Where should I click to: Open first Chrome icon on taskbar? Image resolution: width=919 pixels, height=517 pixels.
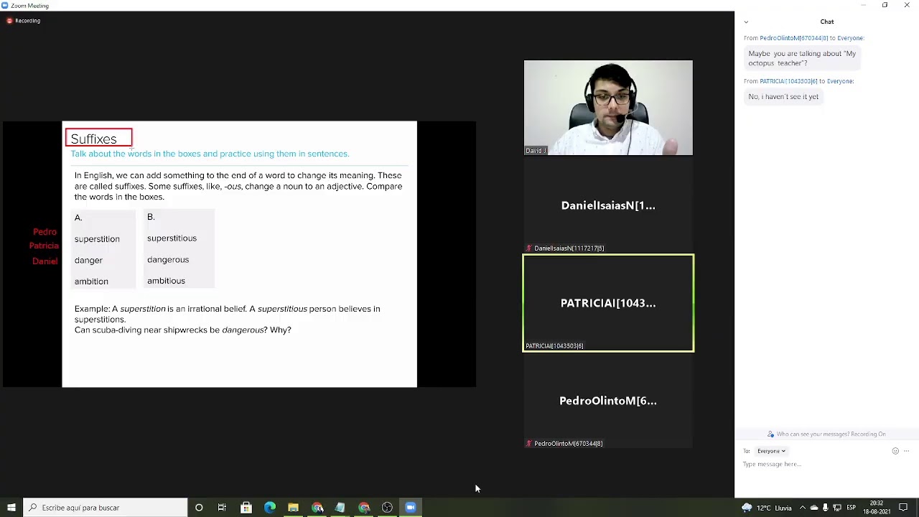tap(317, 508)
